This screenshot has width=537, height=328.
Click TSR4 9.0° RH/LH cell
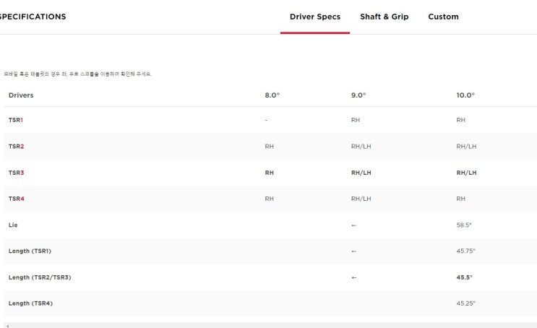pos(361,199)
